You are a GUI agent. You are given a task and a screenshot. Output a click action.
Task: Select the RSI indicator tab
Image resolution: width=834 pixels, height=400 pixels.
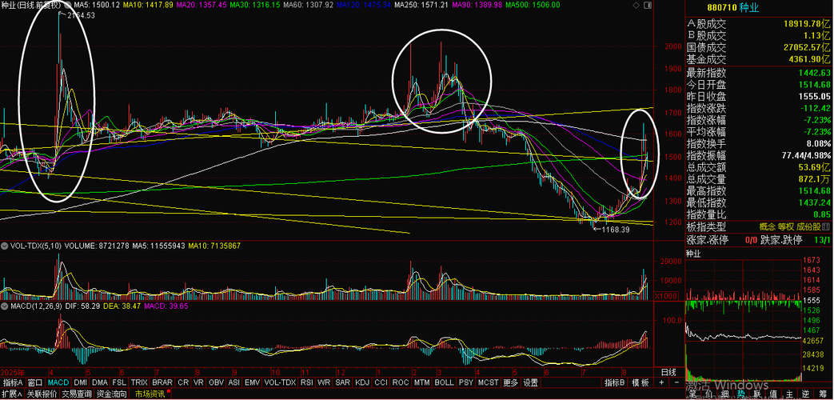point(307,382)
